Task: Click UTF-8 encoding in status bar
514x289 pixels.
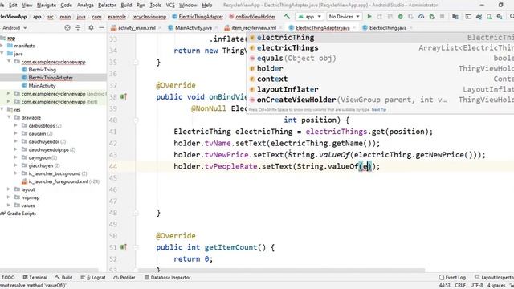Action: 476,286
